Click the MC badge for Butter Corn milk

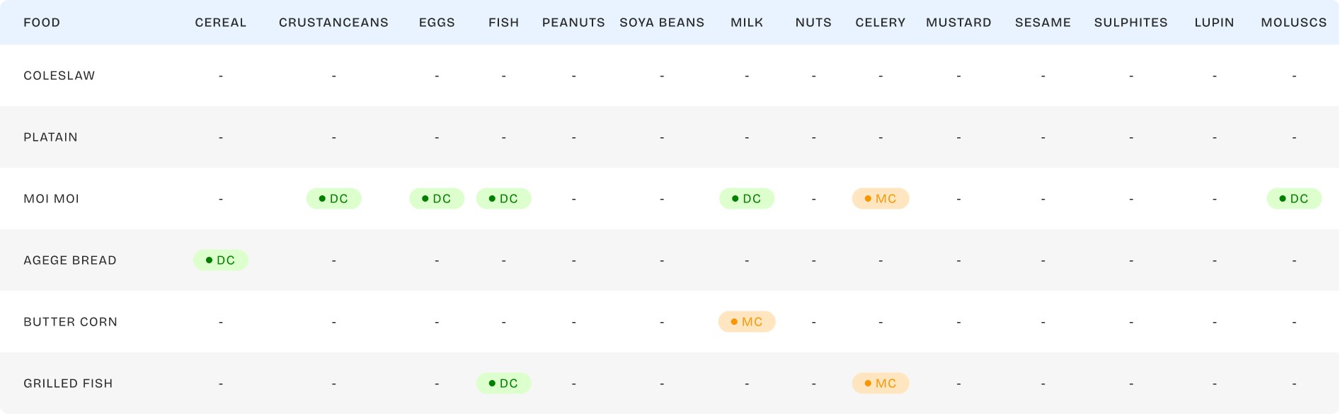pyautogui.click(x=747, y=322)
